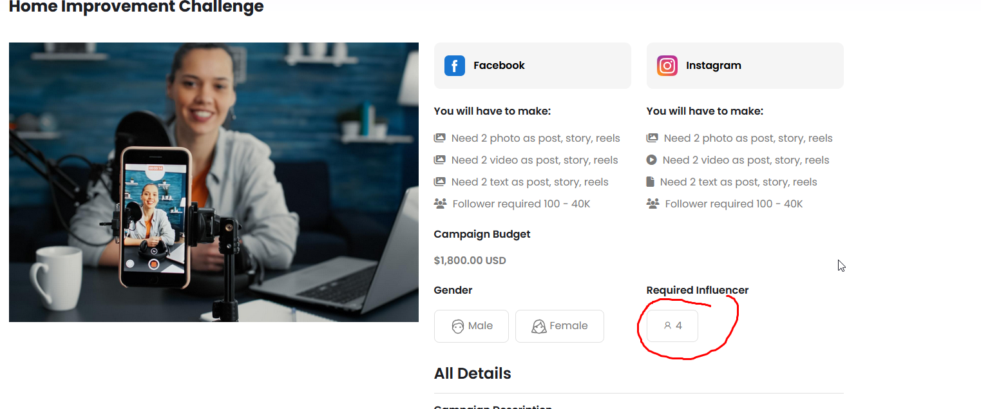Click the $1,800.00 USD budget amount
Image resolution: width=981 pixels, height=409 pixels.
470,261
